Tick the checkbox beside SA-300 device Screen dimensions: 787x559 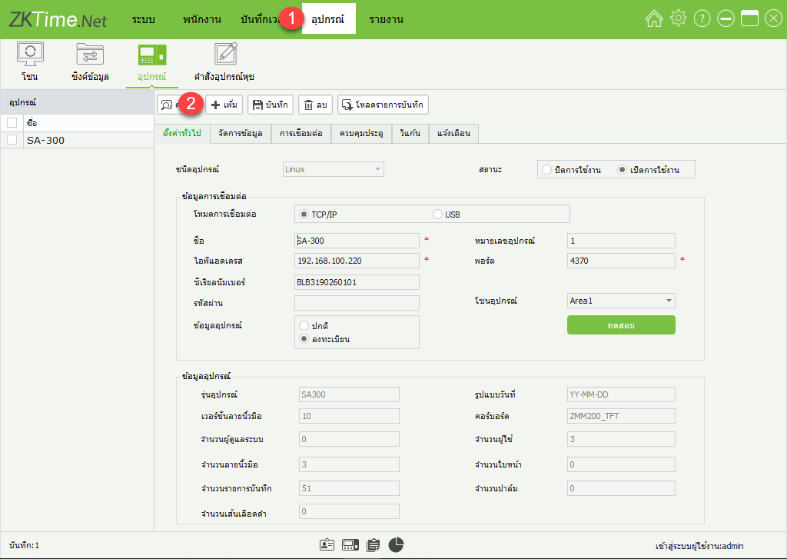(x=12, y=140)
